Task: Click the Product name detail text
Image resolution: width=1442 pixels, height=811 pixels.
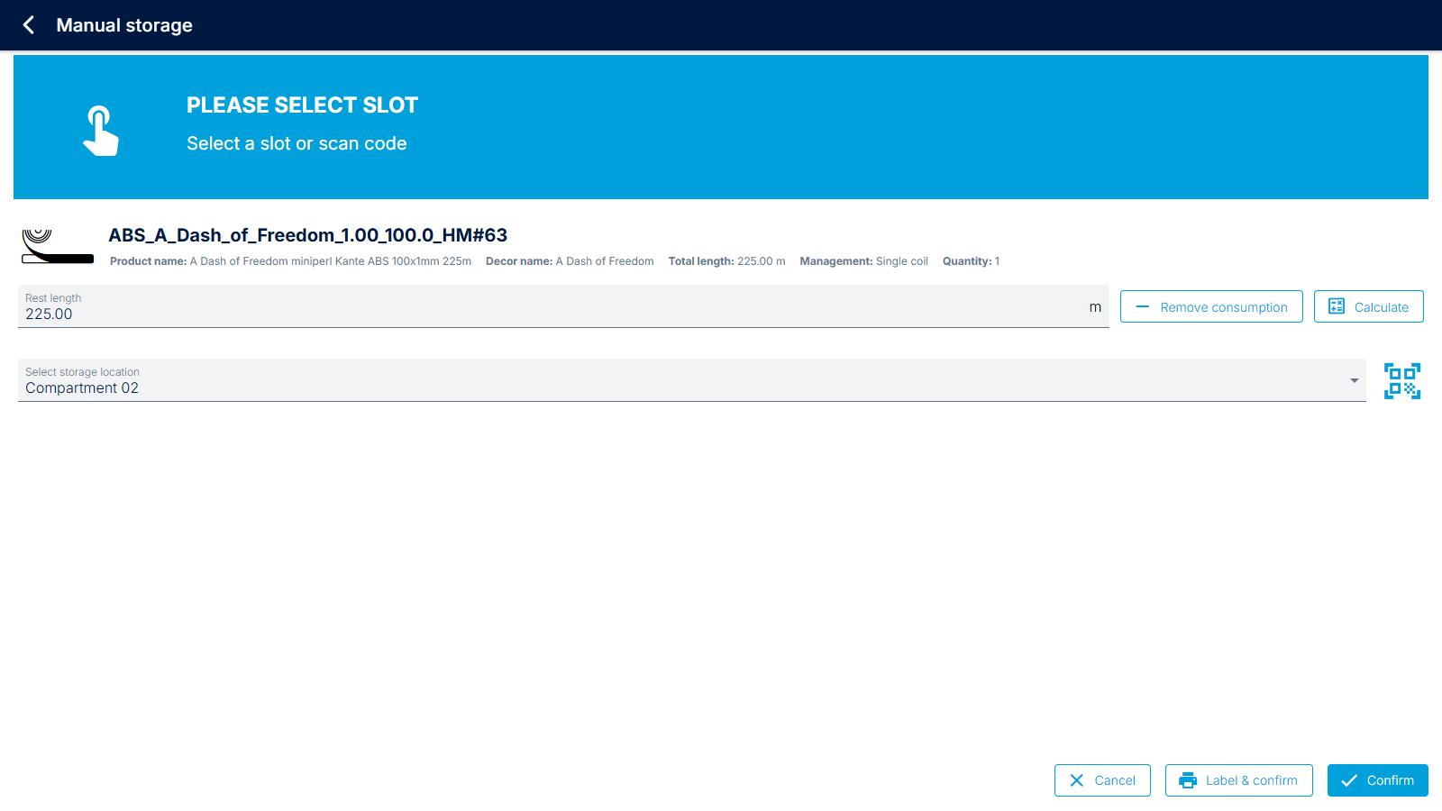Action: 290,261
